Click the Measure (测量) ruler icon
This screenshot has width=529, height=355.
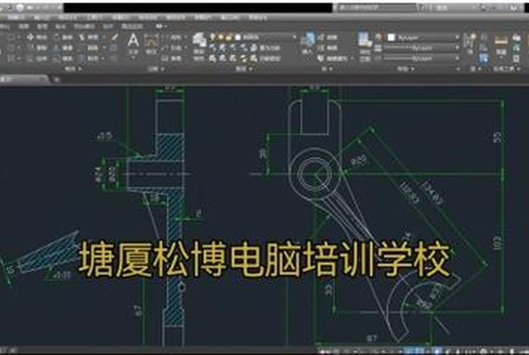click(x=501, y=41)
